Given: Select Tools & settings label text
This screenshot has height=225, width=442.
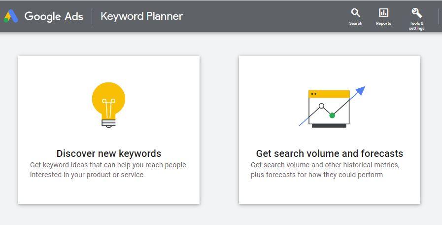Looking at the screenshot, I should click(417, 26).
